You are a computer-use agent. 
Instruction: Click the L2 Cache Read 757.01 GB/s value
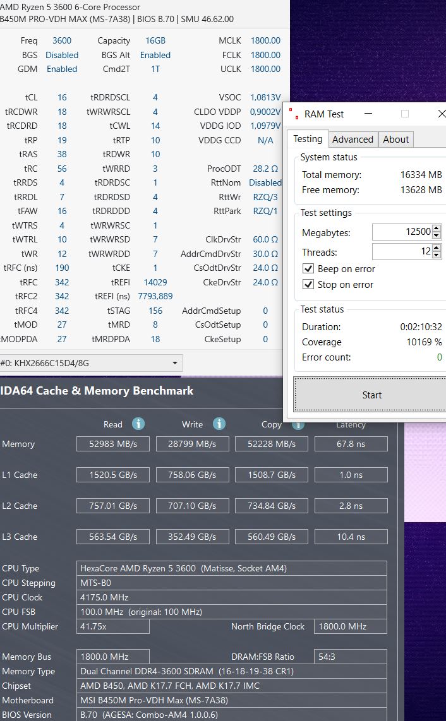[x=113, y=506]
